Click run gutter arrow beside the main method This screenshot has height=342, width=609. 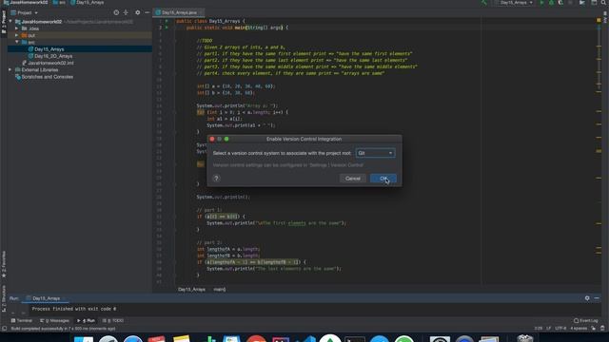[x=167, y=28]
